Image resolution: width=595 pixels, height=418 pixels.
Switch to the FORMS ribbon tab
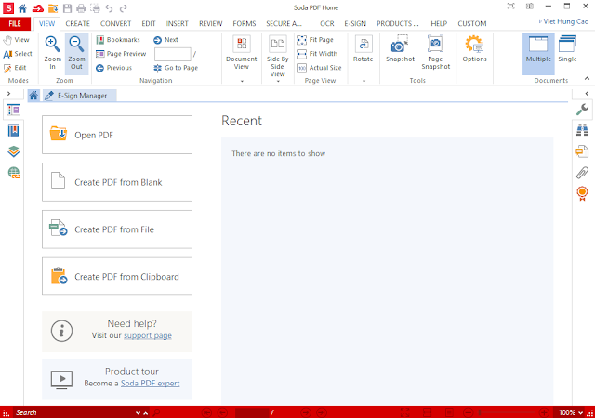[244, 23]
